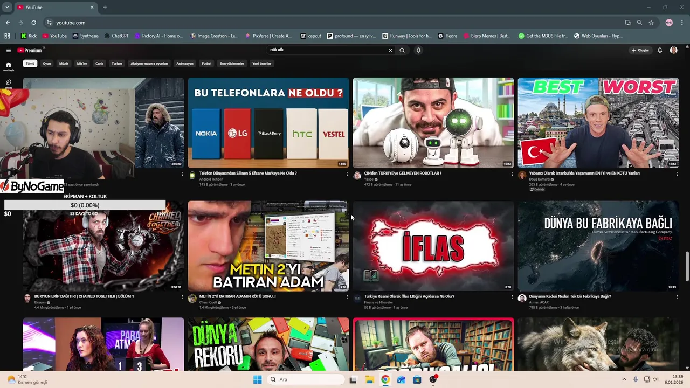Visit the Doug Barnard channel name
Screen dimensions: 690x388
539,179
